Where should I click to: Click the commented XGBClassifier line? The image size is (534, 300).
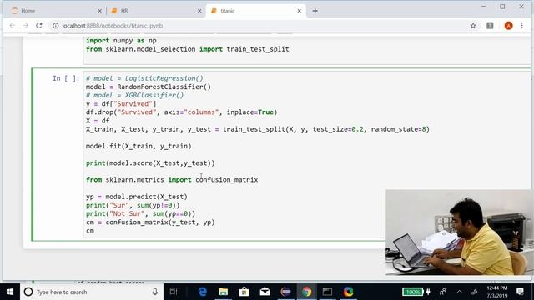tap(135, 95)
